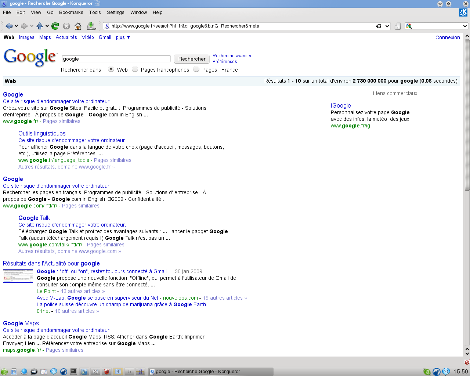Open the Up button dropdown arrow
This screenshot has width=470, height=376.
(47, 26)
